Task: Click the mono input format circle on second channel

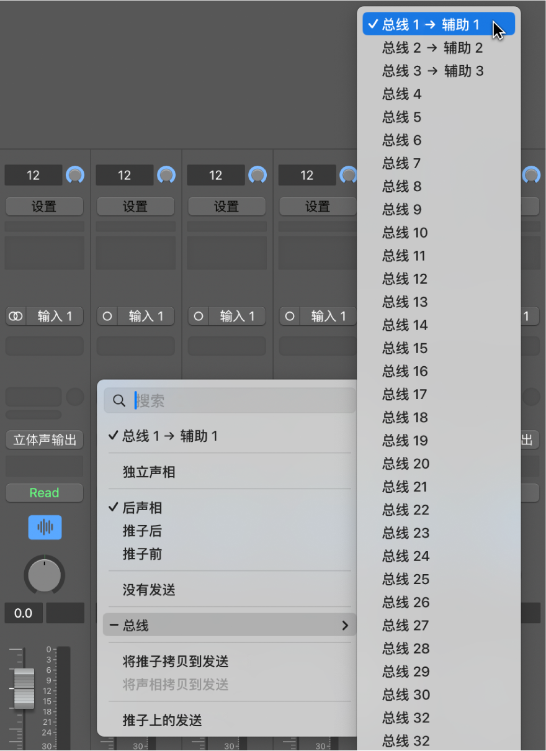Action: (x=106, y=316)
